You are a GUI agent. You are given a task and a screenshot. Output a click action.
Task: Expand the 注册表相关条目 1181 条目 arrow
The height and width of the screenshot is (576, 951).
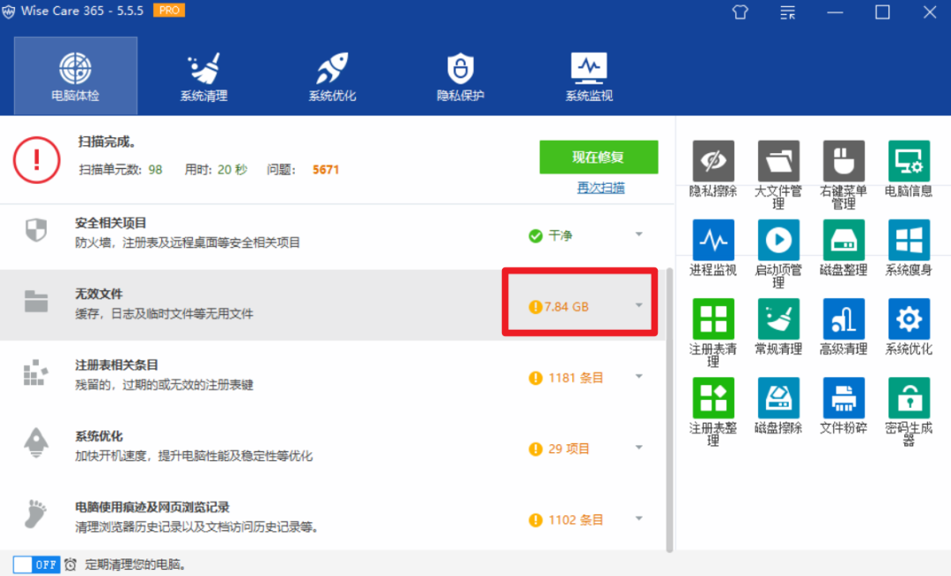(638, 376)
